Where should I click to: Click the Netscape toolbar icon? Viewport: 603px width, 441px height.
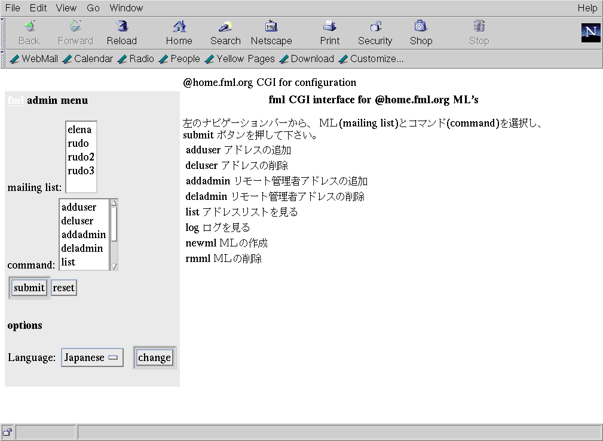click(x=271, y=27)
